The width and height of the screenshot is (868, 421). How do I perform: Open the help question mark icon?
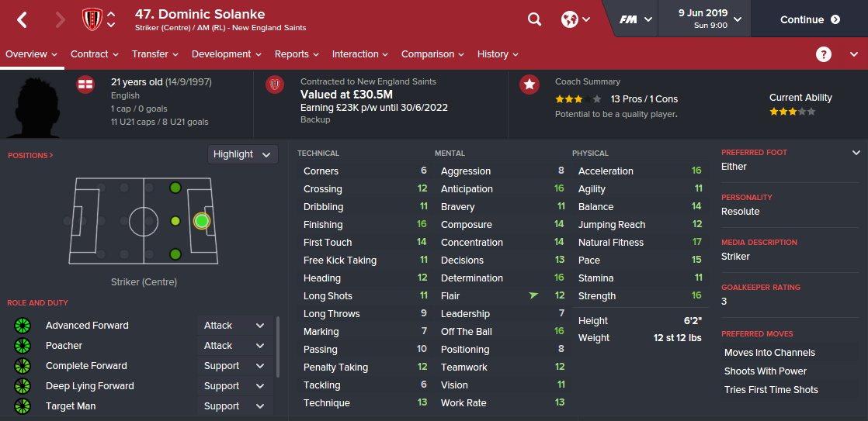pyautogui.click(x=824, y=54)
